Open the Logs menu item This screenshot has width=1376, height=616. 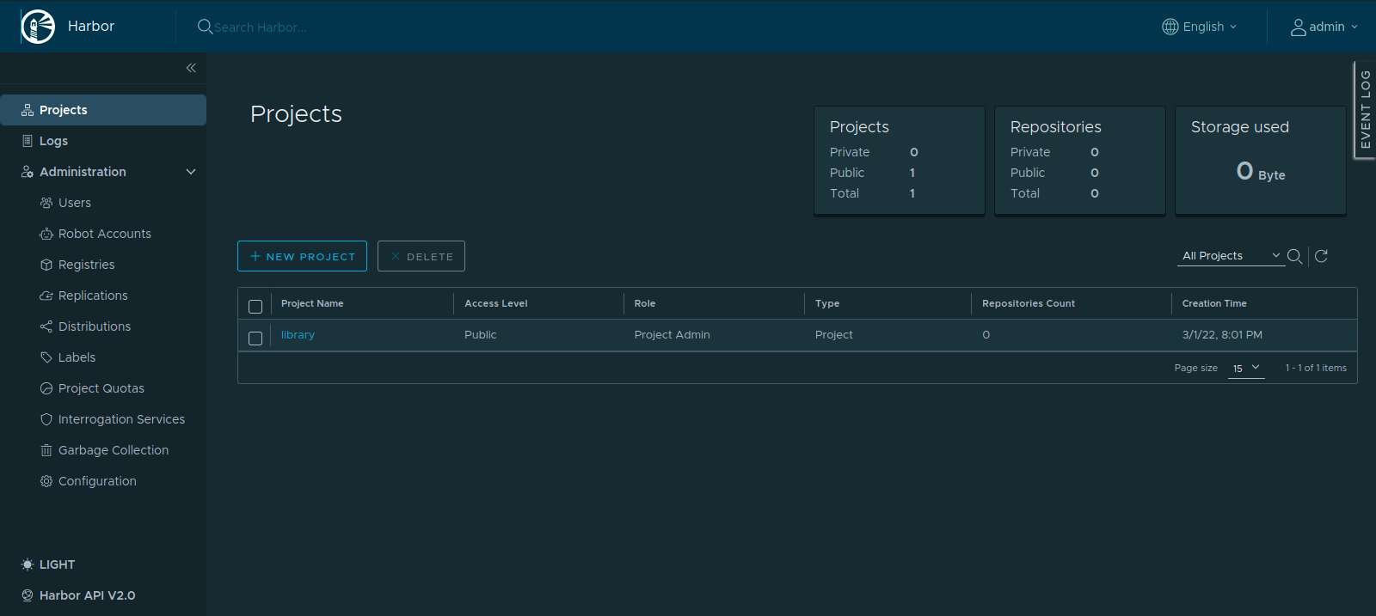[x=103, y=141]
